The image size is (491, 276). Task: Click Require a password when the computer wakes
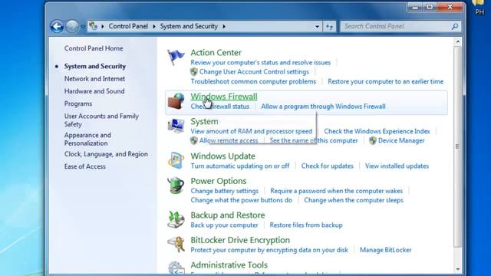tap(336, 191)
